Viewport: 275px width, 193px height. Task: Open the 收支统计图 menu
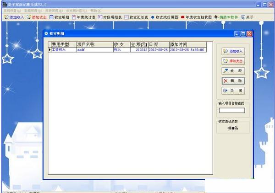77,11
